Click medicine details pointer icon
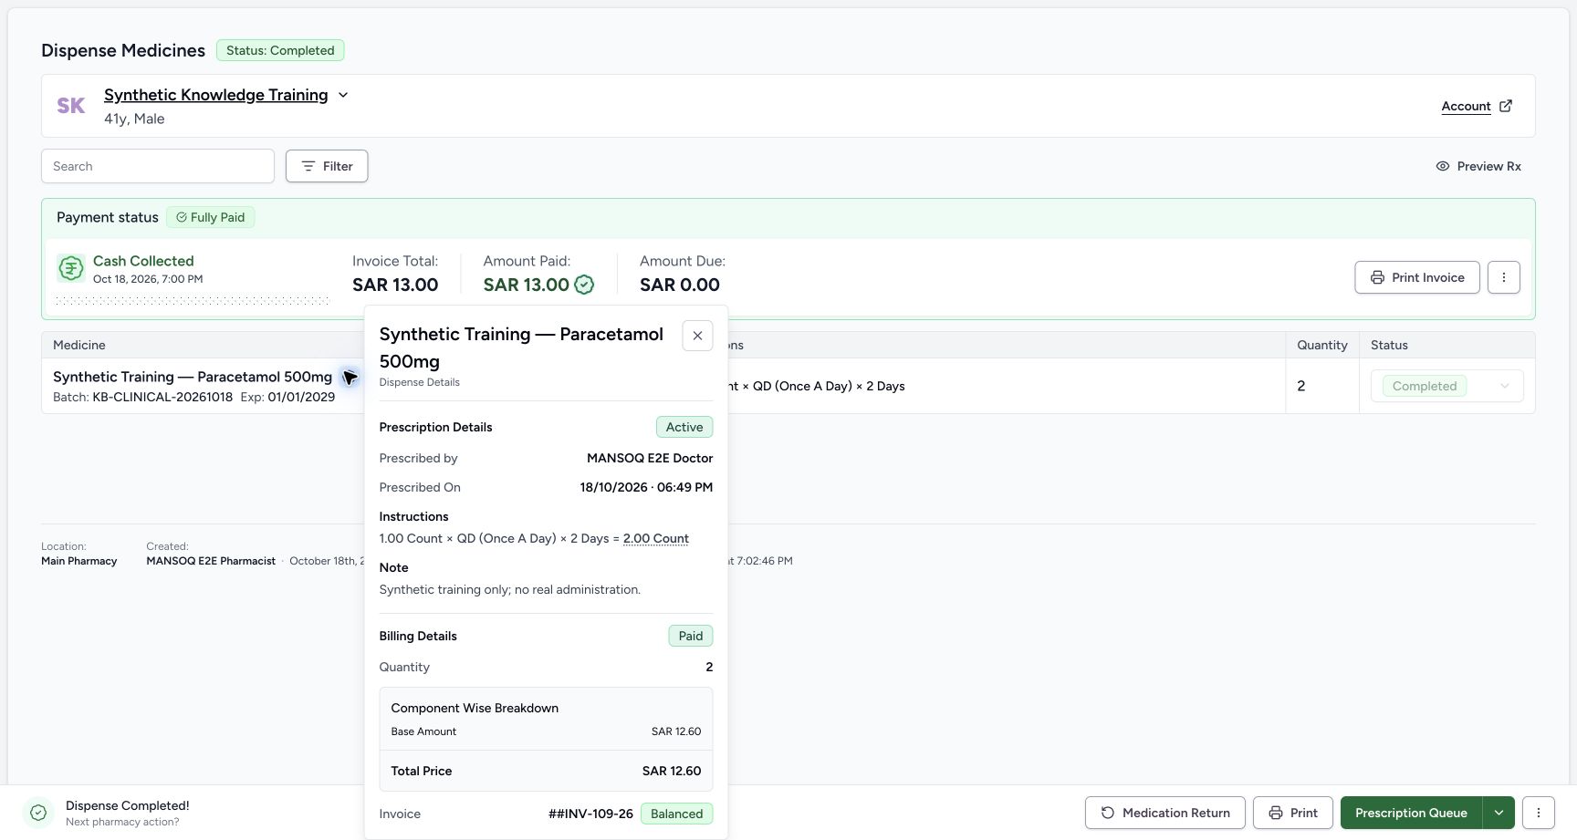The image size is (1577, 840). click(x=350, y=378)
